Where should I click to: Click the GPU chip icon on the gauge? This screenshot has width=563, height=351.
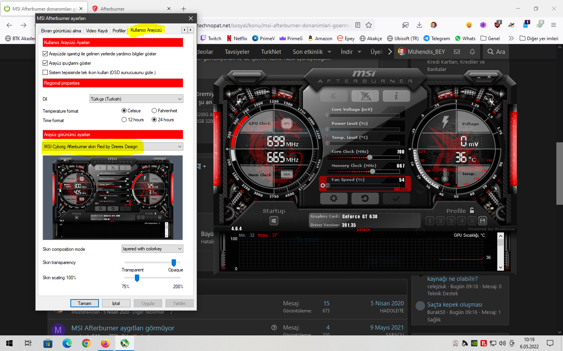287,123
